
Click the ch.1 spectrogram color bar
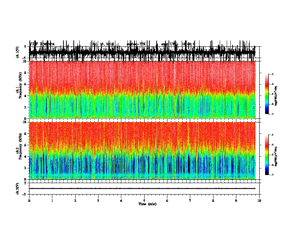[267, 94]
